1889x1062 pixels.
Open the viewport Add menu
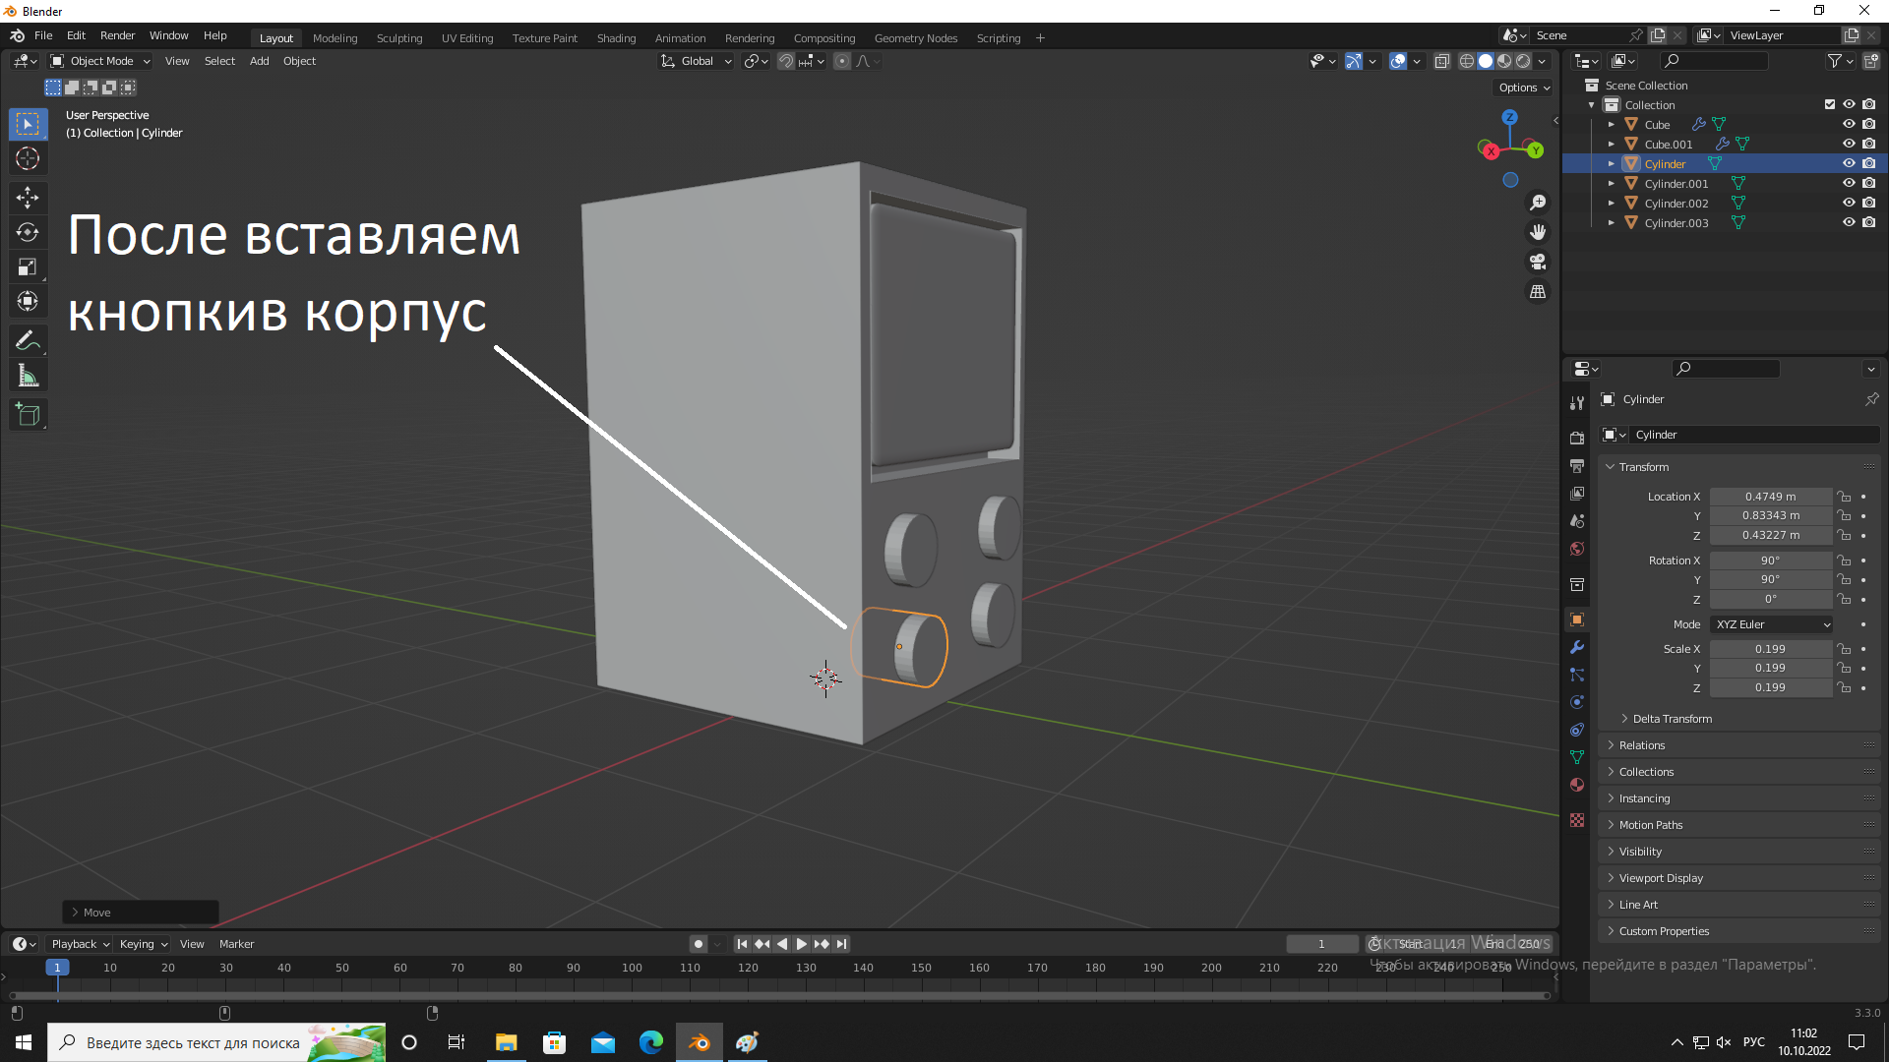(x=259, y=61)
